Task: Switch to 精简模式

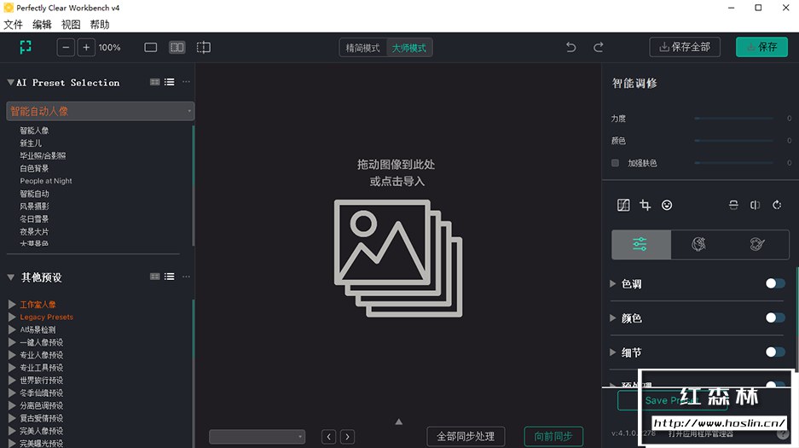Action: [x=362, y=48]
